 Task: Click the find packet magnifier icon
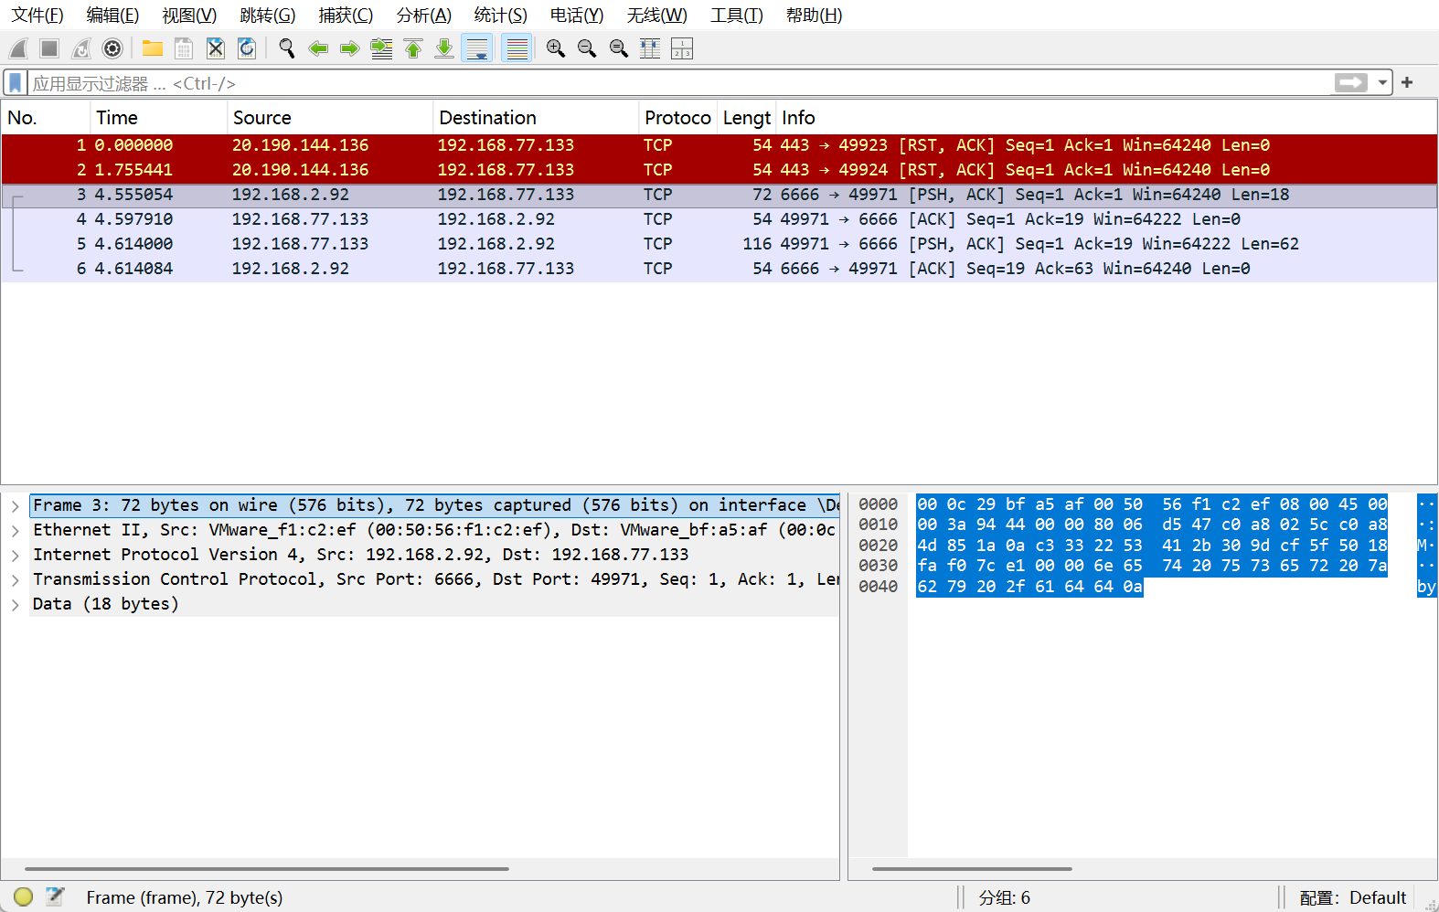[x=287, y=48]
